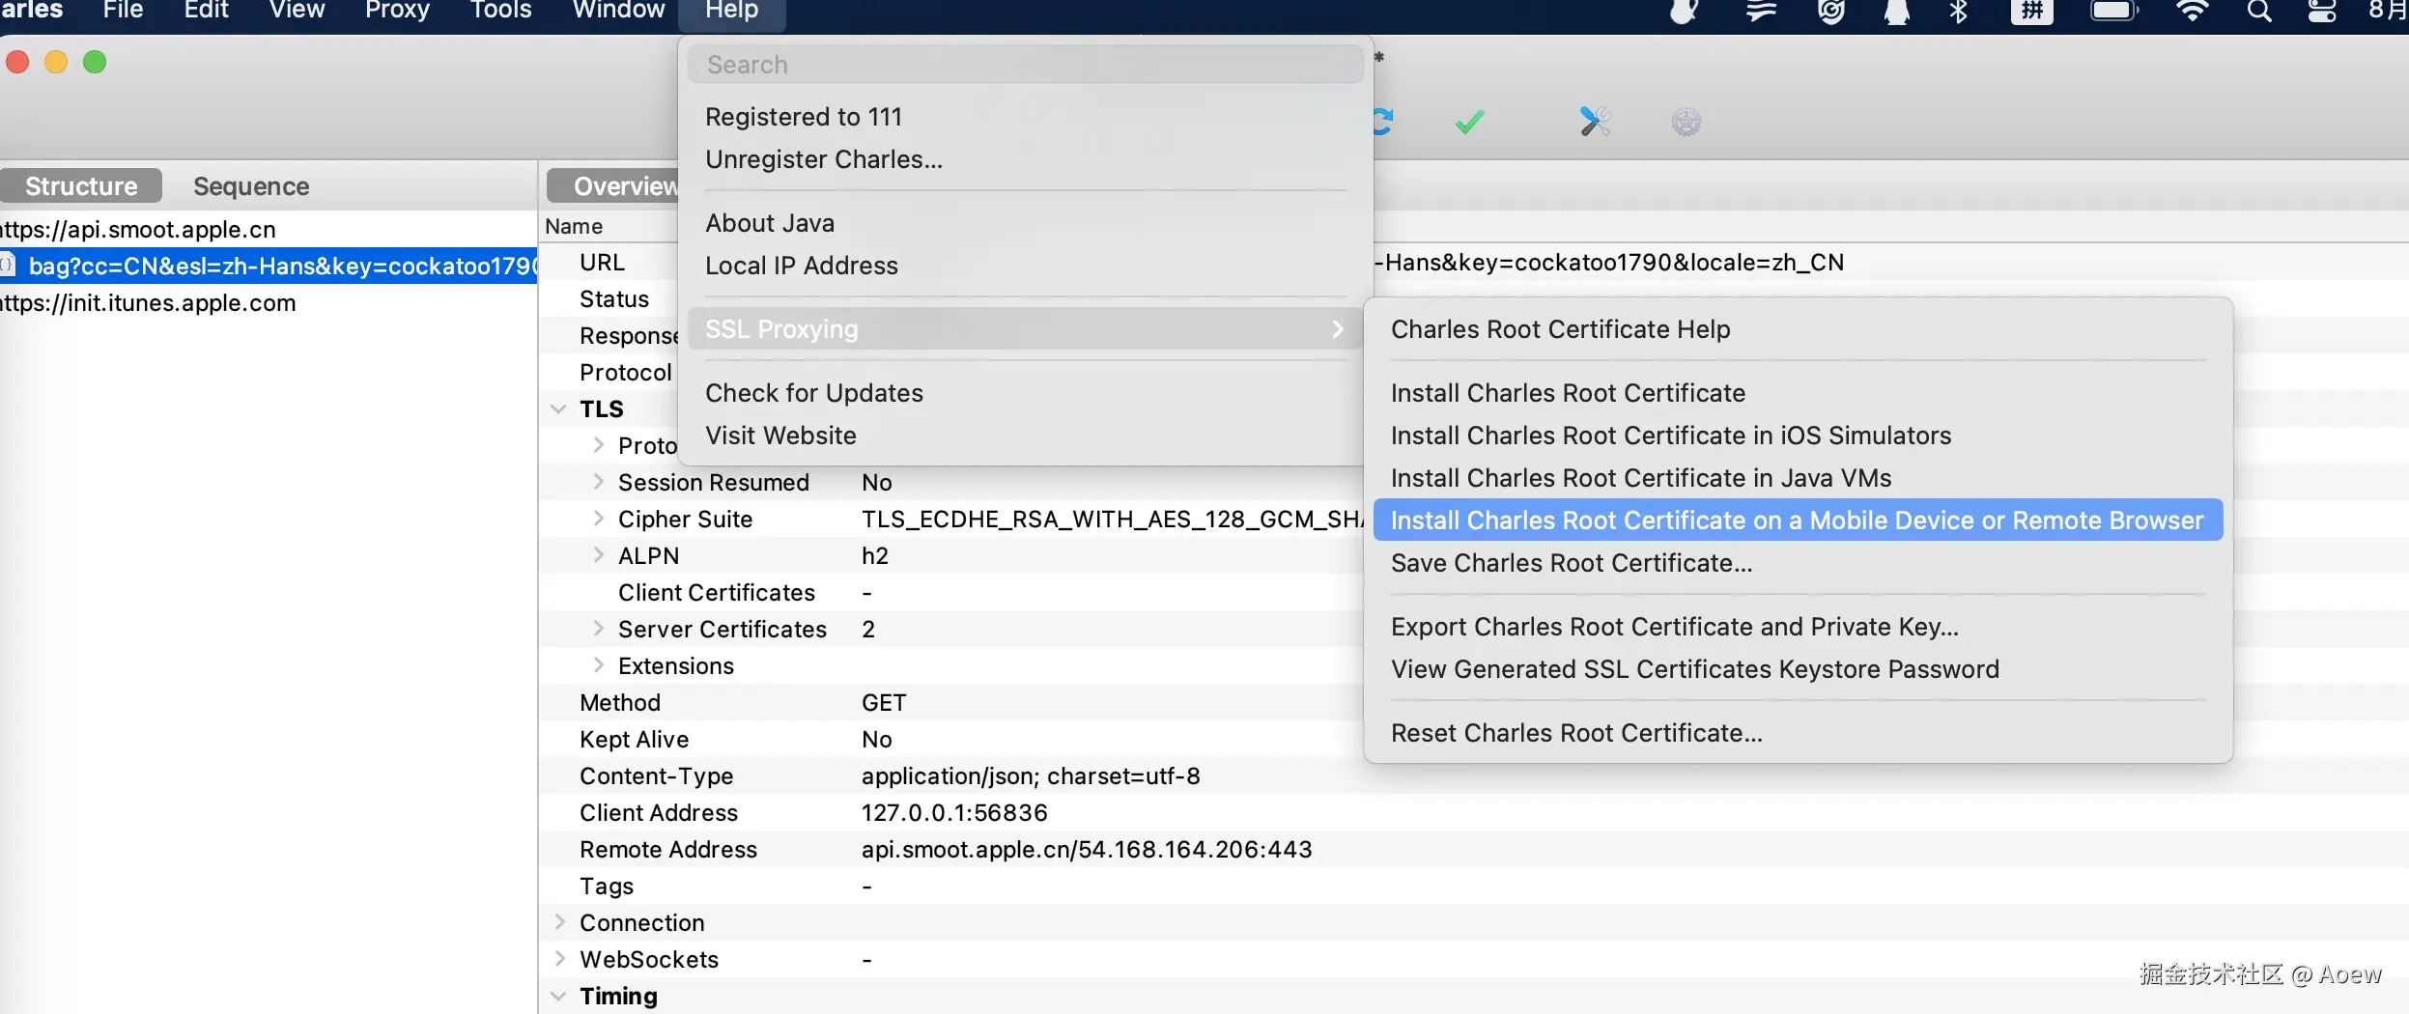
Task: Click the wind-lines menu bar icon
Action: [1761, 11]
